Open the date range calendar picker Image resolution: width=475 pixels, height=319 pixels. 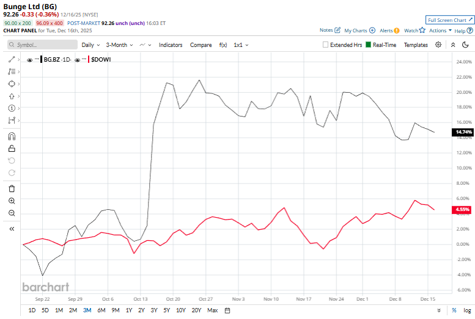pos(227,310)
